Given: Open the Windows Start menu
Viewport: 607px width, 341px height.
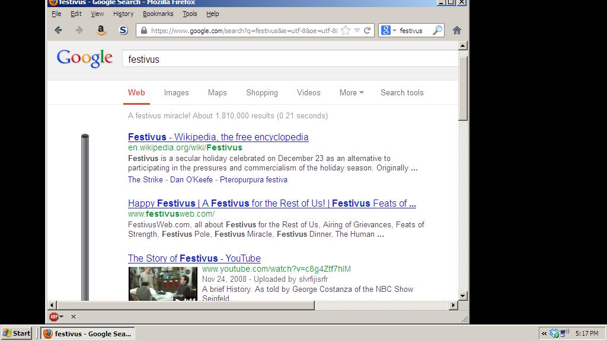Looking at the screenshot, I should (x=16, y=333).
